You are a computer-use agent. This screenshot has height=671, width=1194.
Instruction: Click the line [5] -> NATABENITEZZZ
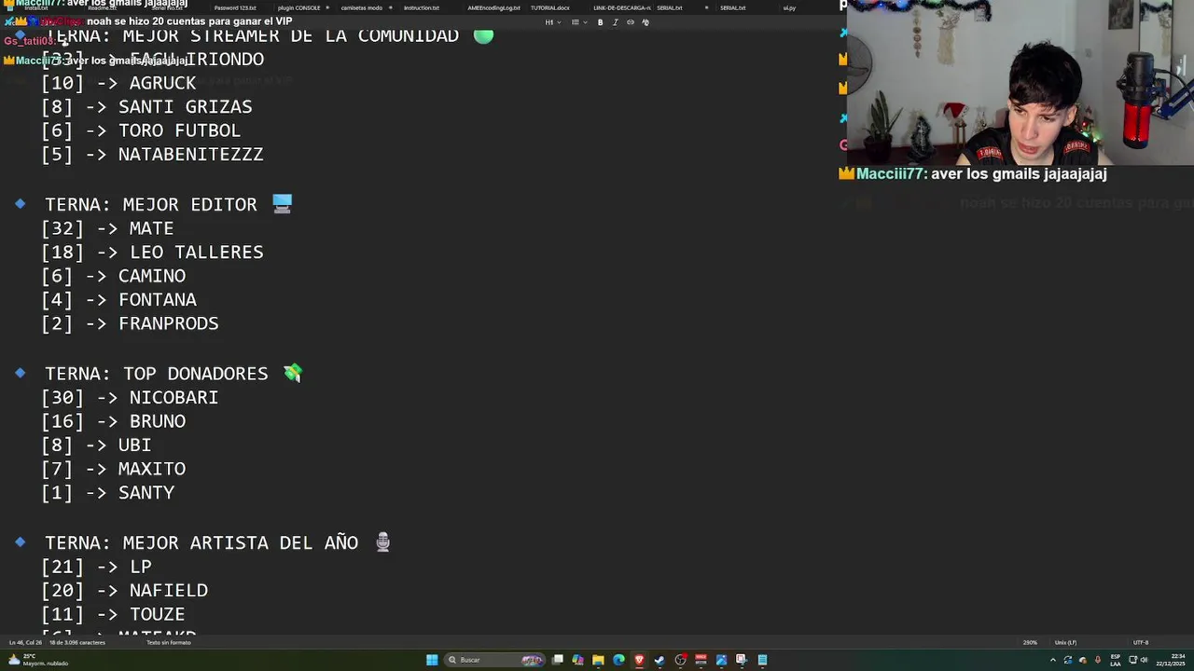point(152,154)
